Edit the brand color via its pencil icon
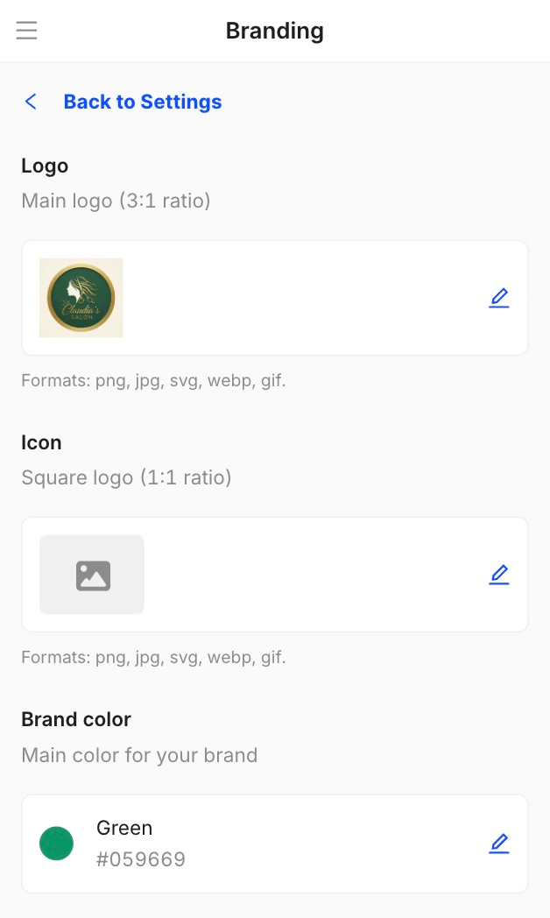This screenshot has height=918, width=550. 499,844
